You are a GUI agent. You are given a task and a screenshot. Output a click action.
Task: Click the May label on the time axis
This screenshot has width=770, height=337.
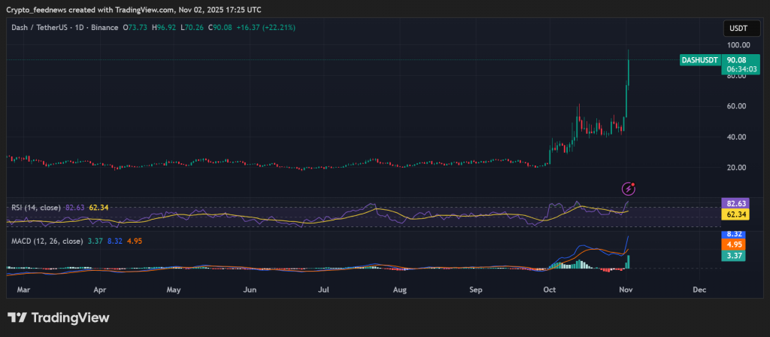[x=174, y=290]
